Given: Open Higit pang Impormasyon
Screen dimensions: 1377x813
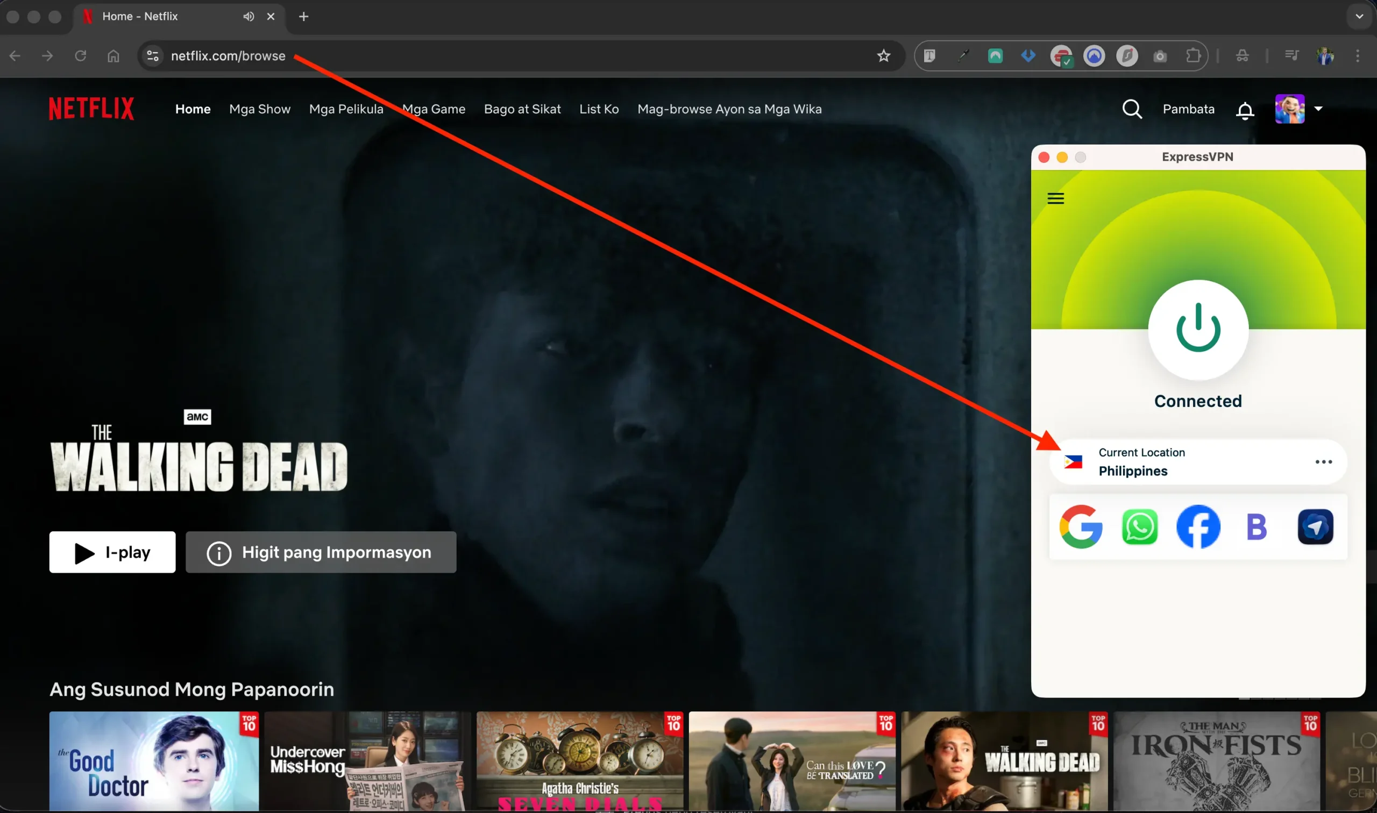Looking at the screenshot, I should pyautogui.click(x=321, y=552).
